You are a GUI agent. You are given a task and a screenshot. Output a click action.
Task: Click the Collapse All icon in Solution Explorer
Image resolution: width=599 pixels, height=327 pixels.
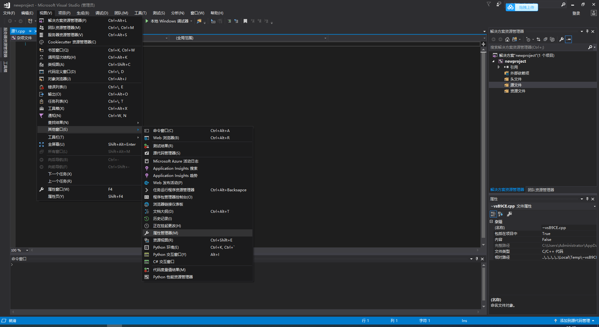[545, 39]
